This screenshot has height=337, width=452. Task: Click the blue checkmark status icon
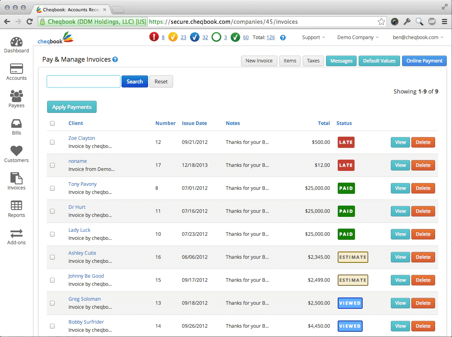pos(194,37)
